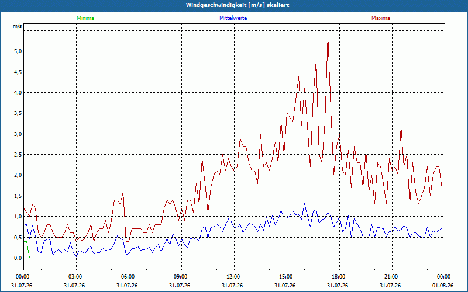Screen dimensions: 468x292
Task: Click the green Minima legend label
Action: pyautogui.click(x=85, y=18)
